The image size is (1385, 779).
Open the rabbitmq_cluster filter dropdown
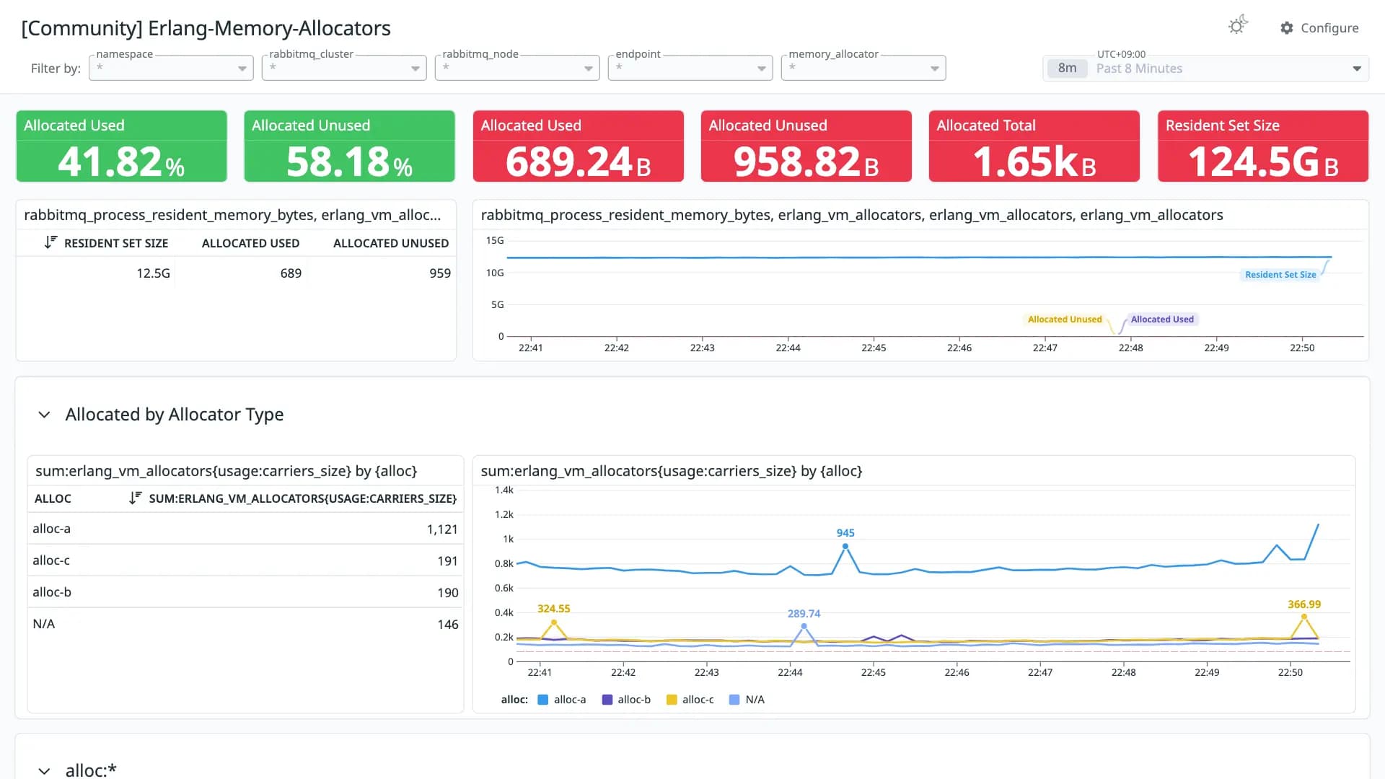point(344,68)
